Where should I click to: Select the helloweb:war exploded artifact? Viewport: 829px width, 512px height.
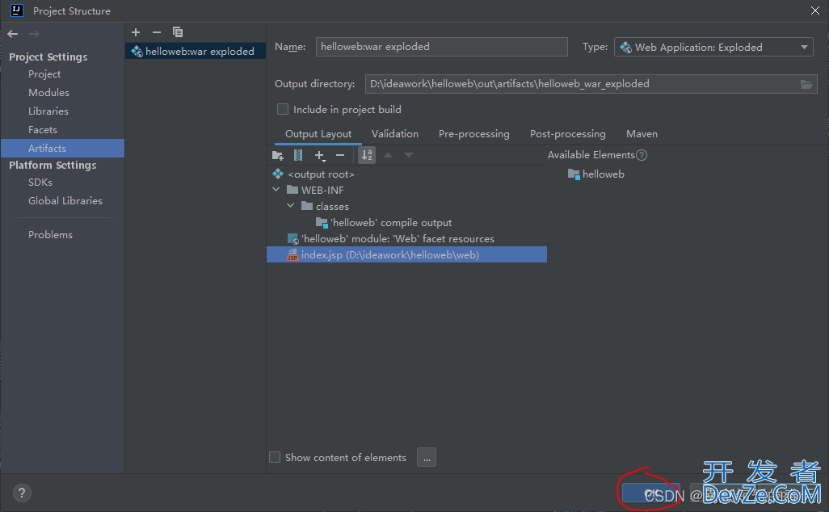pyautogui.click(x=195, y=51)
